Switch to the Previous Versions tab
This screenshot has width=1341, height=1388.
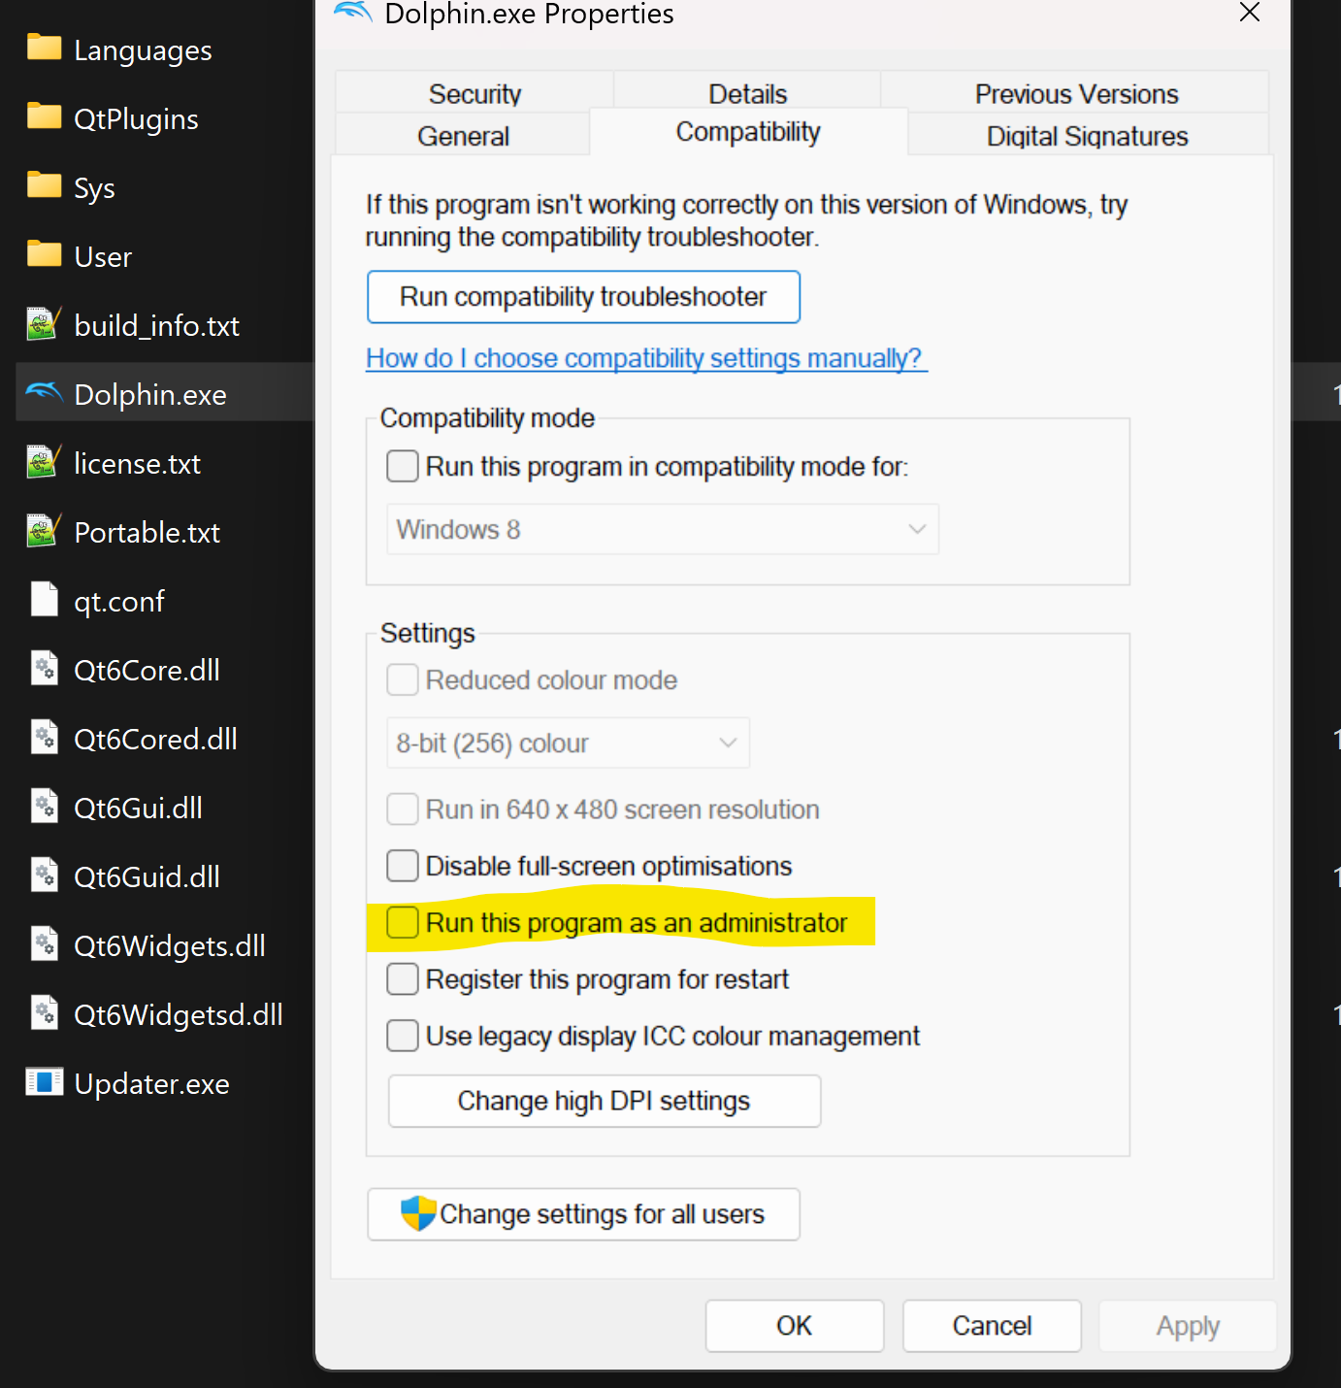(x=1076, y=93)
